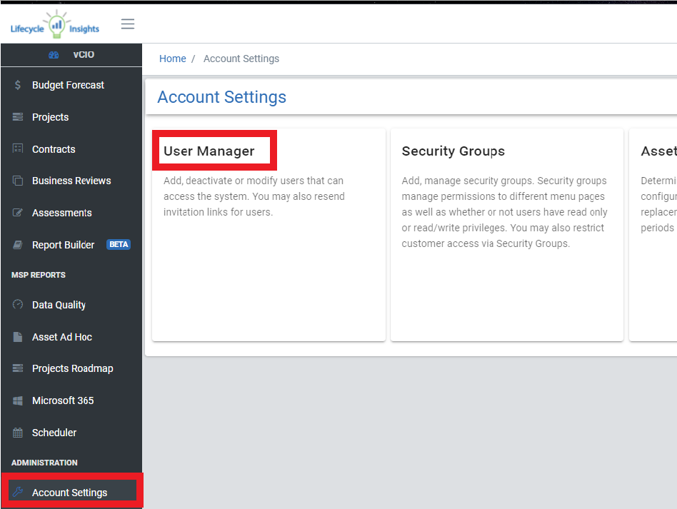This screenshot has width=677, height=509.
Task: Select the Budget Forecast dollar icon
Action: click(18, 85)
